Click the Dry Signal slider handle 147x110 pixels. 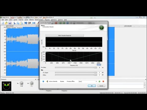click(x=96, y=72)
